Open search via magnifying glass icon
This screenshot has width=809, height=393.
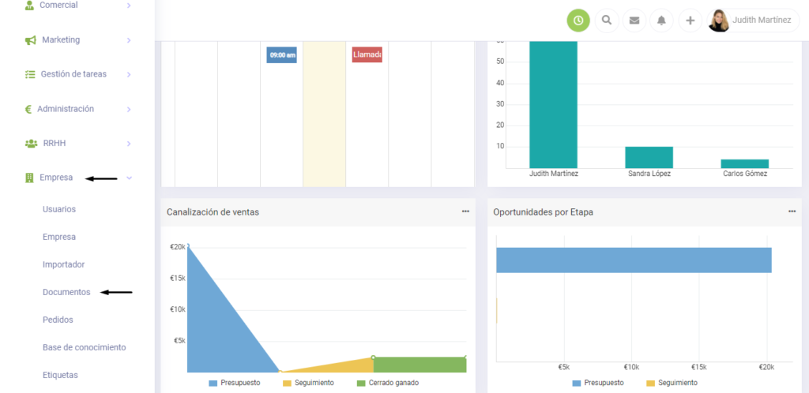tap(607, 21)
